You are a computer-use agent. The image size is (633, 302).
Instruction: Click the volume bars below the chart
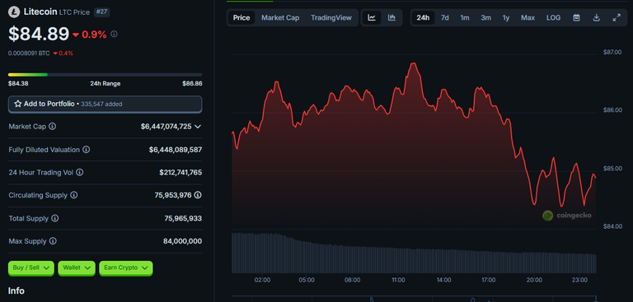pyautogui.click(x=414, y=253)
